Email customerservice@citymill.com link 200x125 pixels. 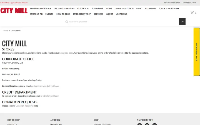pos(45,86)
